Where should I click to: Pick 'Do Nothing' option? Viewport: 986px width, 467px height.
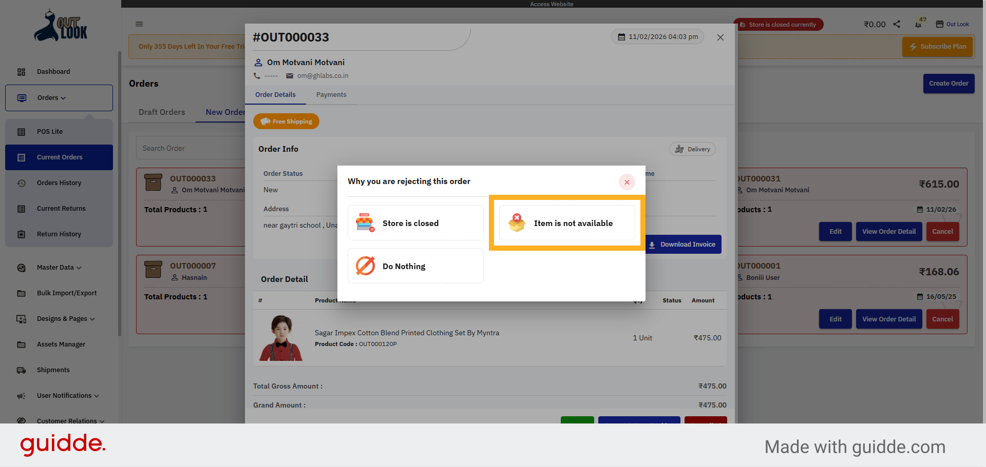point(415,266)
